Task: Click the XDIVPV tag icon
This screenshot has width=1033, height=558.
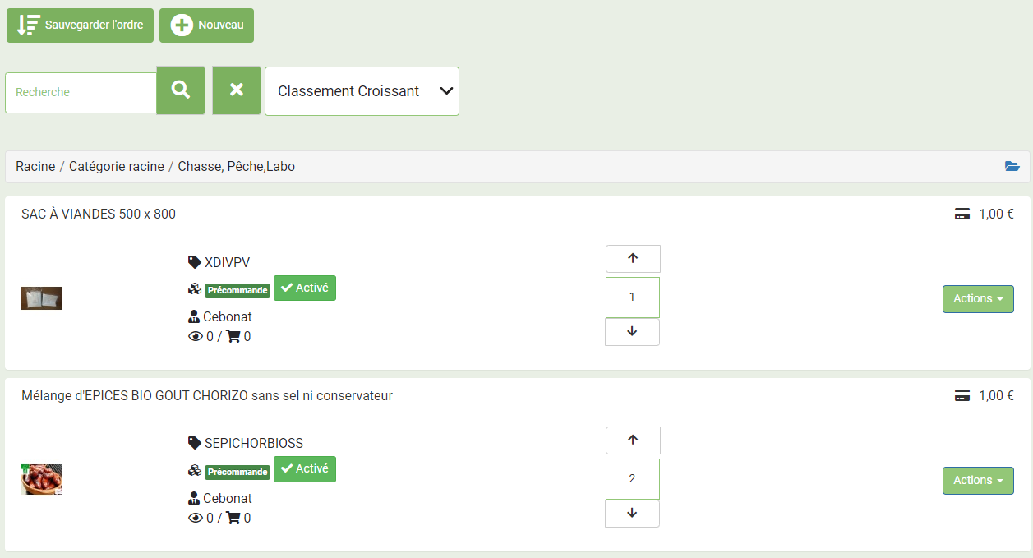Action: 195,262
